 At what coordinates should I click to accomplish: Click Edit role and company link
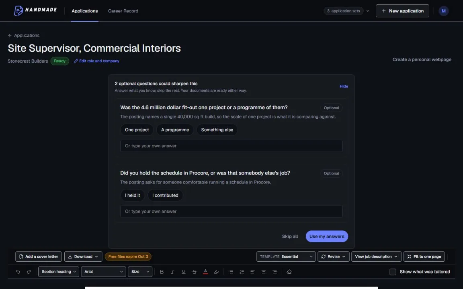coord(96,61)
